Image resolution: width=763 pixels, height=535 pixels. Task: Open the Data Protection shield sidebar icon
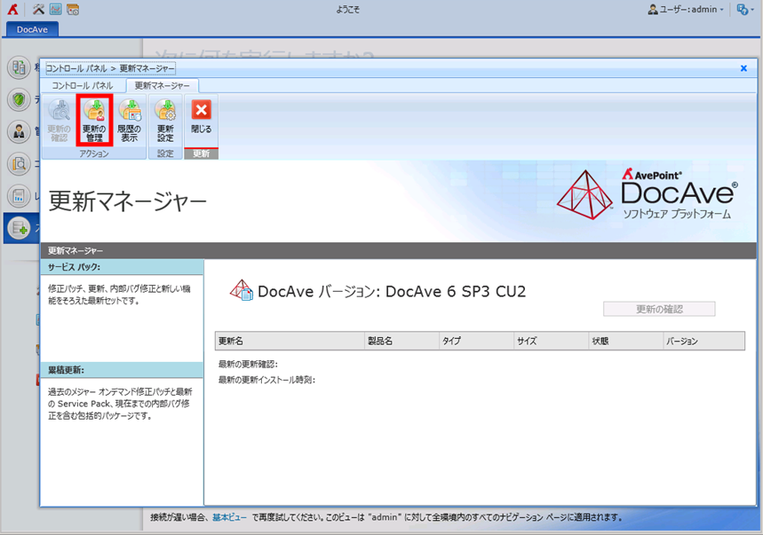pos(19,99)
